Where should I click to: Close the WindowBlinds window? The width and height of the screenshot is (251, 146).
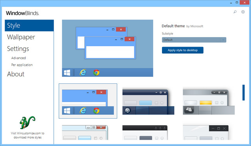point(244,3)
